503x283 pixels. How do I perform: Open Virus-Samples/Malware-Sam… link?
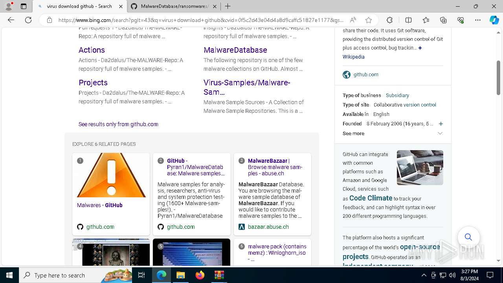247,87
